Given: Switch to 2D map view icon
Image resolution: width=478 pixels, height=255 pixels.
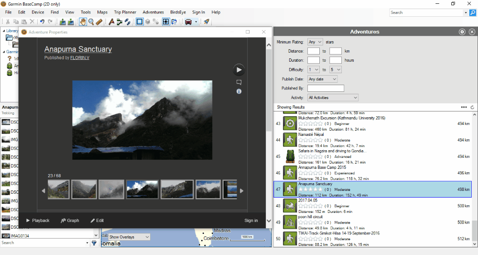Looking at the screenshot, I should point(139,22).
